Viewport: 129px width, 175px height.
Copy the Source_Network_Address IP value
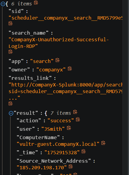pyautogui.click(x=71, y=167)
